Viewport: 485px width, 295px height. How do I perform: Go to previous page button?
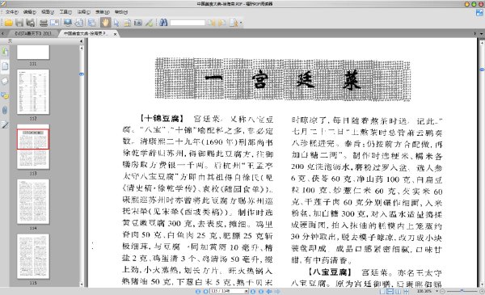205,291
